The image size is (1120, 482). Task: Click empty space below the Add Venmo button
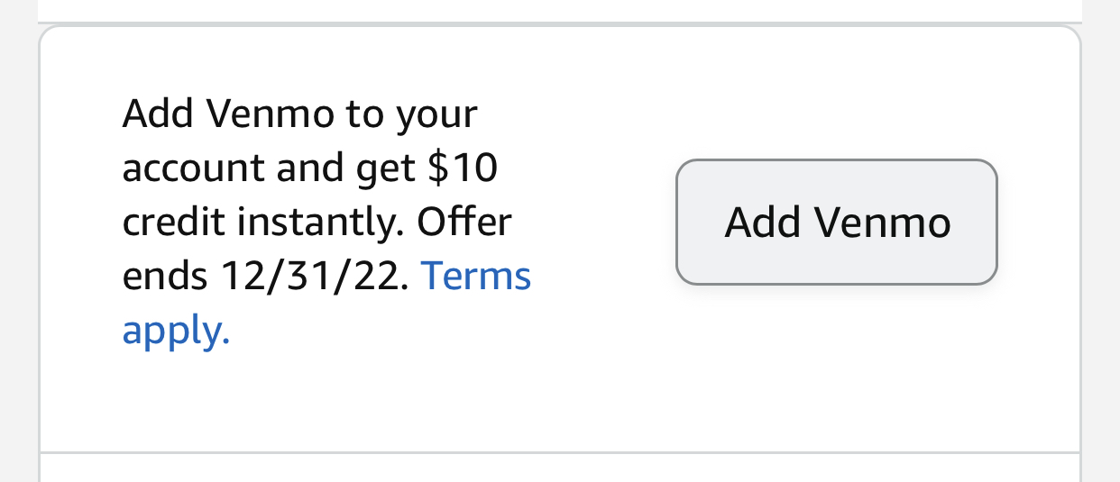(837, 369)
